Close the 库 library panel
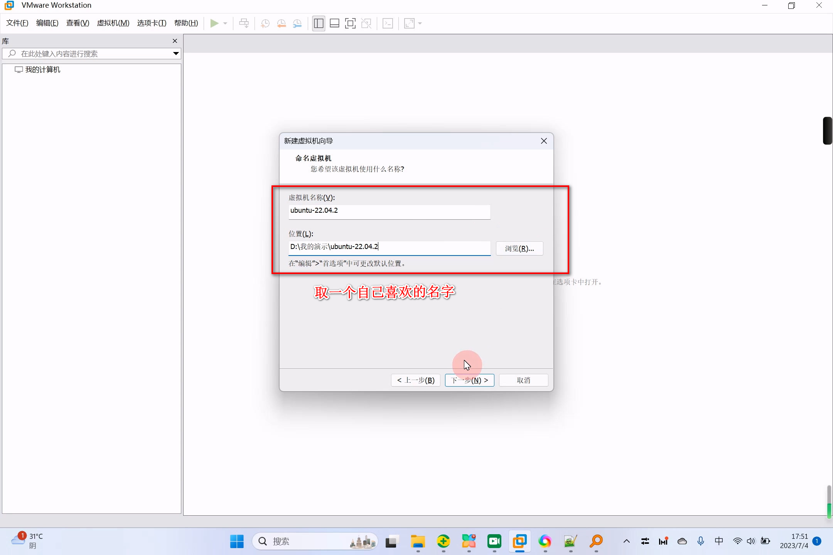833x555 pixels. tap(175, 41)
